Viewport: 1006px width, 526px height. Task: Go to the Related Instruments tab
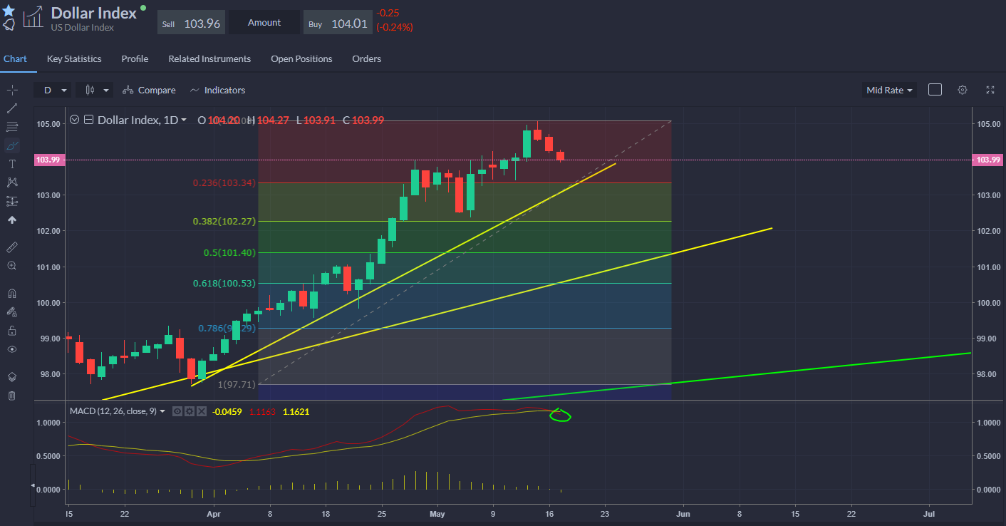click(x=209, y=58)
